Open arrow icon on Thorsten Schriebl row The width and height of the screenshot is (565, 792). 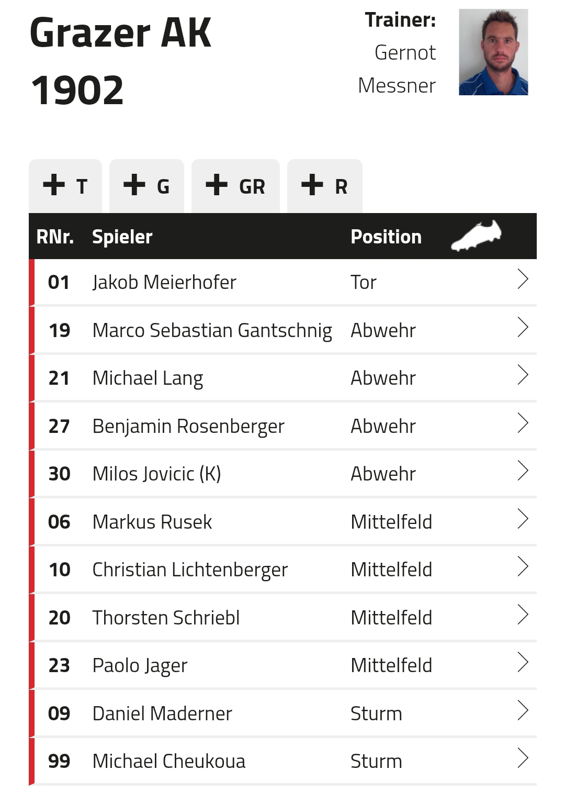click(x=523, y=615)
